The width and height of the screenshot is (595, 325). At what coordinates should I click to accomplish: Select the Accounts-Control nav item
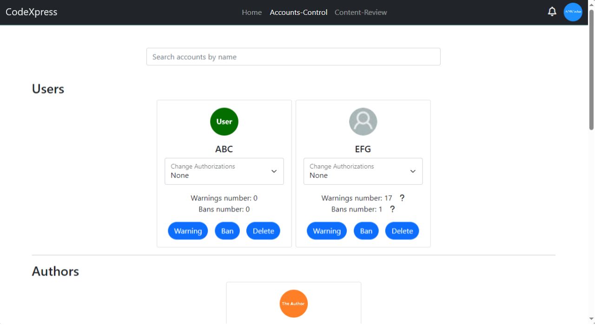[298, 13]
